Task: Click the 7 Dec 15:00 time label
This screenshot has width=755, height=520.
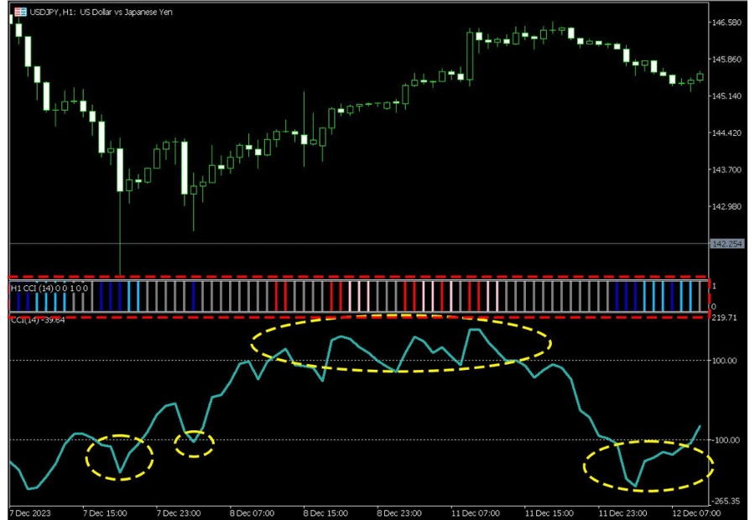Action: [105, 512]
